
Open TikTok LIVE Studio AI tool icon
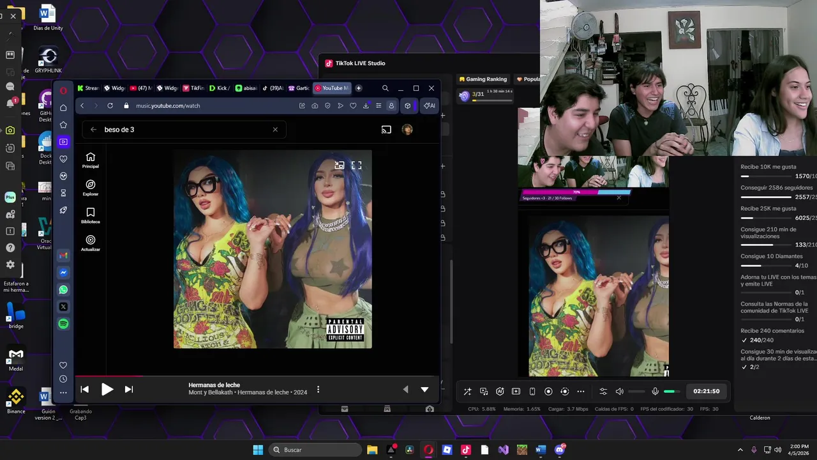pos(500,391)
